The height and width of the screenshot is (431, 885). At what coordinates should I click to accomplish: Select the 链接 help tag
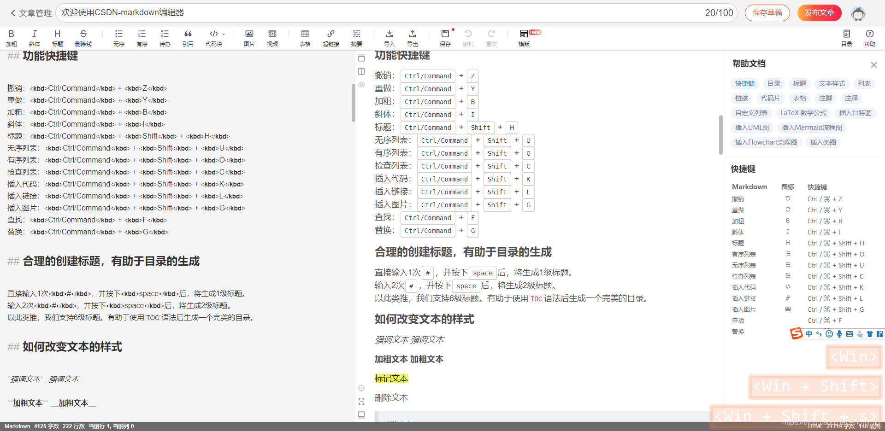pos(742,98)
